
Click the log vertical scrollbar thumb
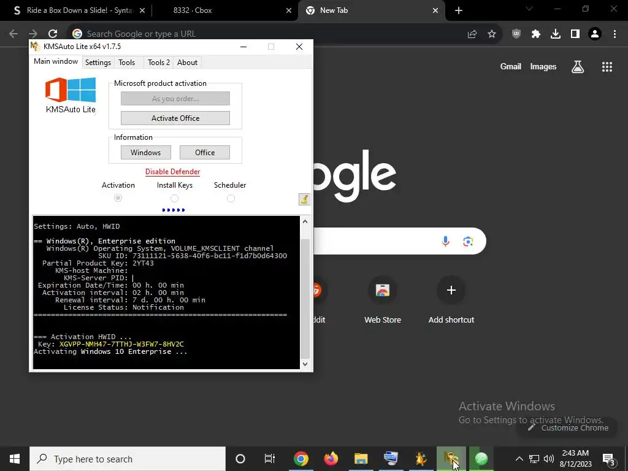coord(305,299)
